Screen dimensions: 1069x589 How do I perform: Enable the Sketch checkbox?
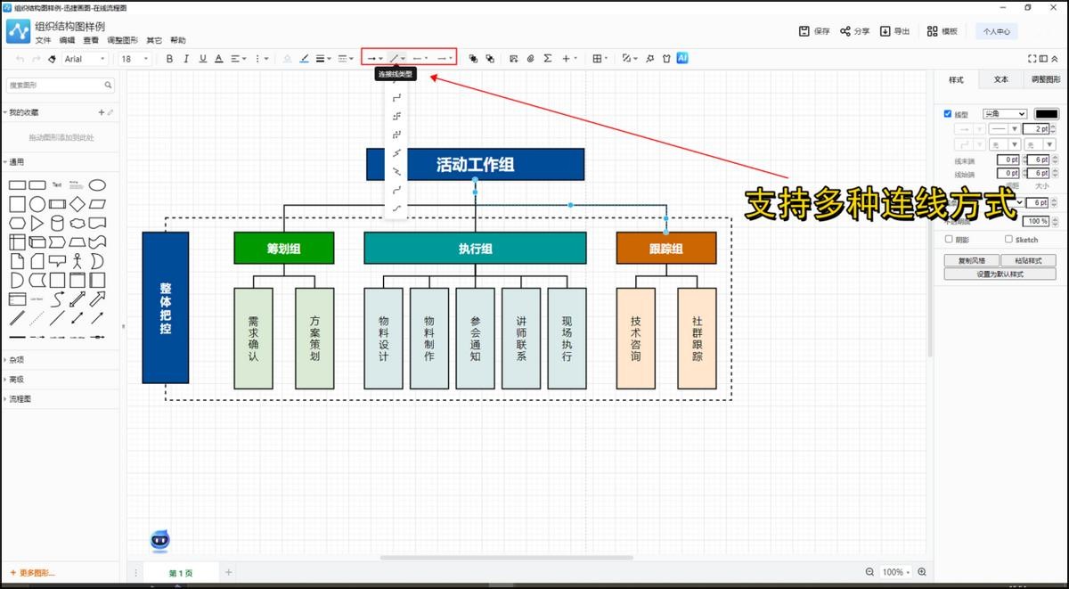coord(1008,239)
